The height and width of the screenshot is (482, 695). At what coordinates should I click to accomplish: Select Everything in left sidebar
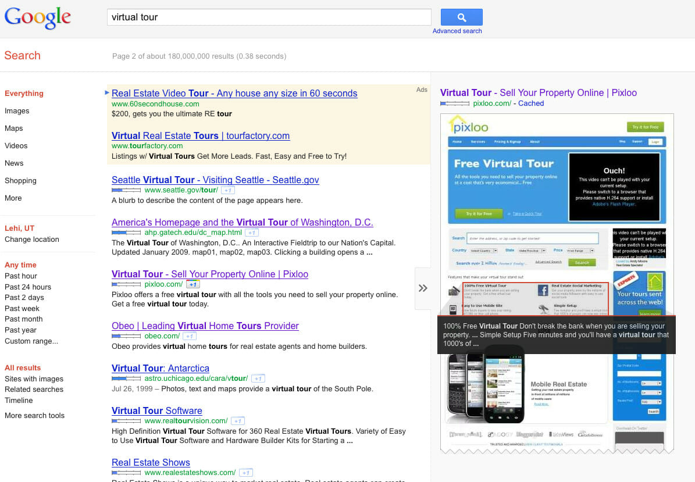click(24, 94)
